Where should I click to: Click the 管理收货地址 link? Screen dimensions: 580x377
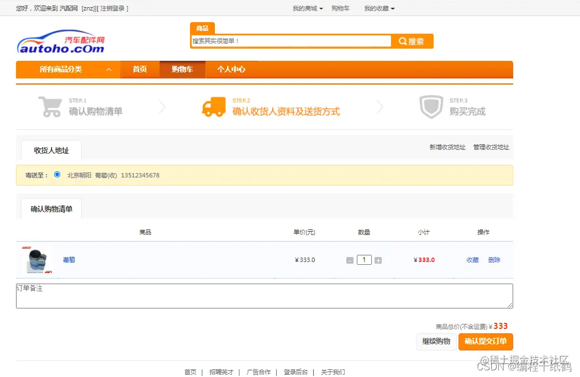491,147
